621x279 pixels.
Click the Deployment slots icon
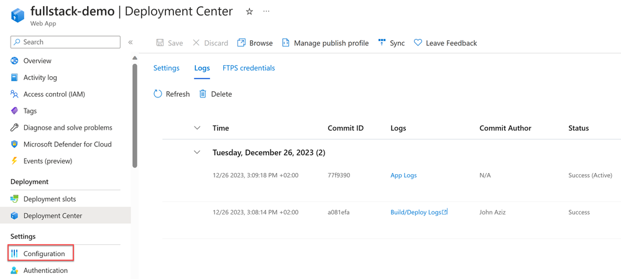(x=15, y=199)
